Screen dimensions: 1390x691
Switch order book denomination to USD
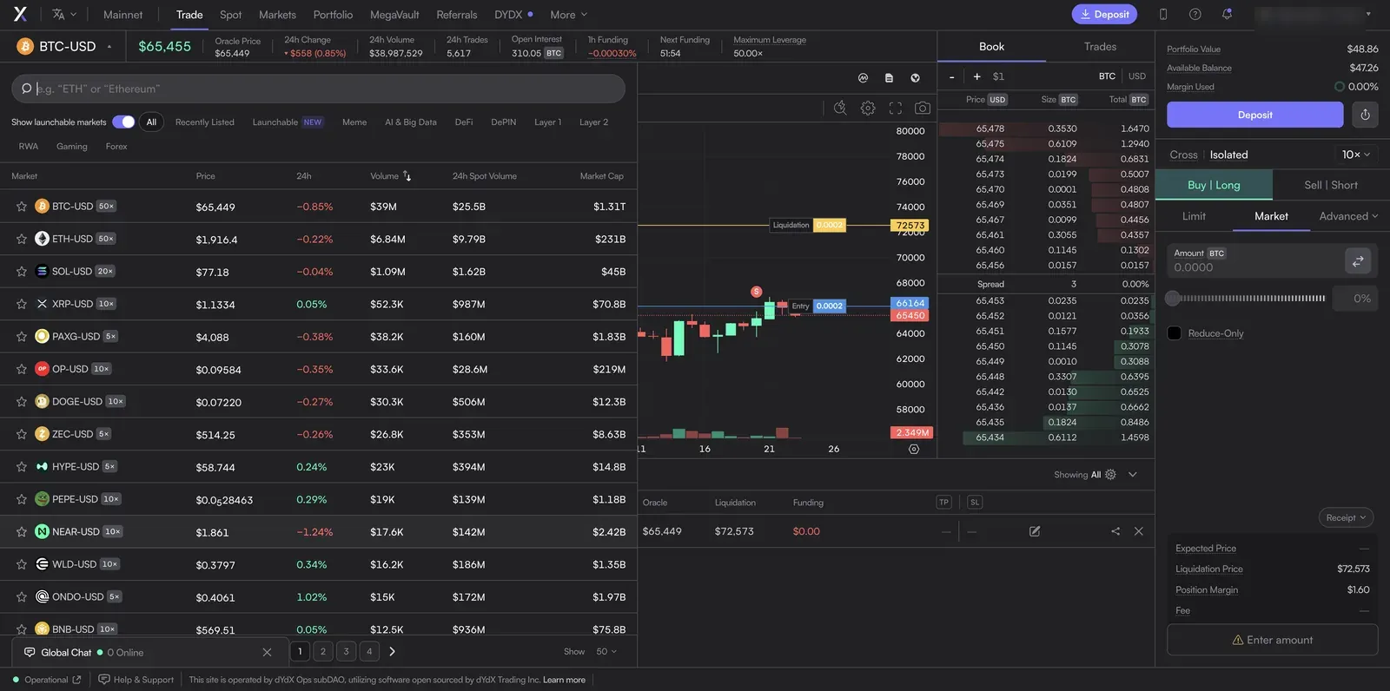1137,76
